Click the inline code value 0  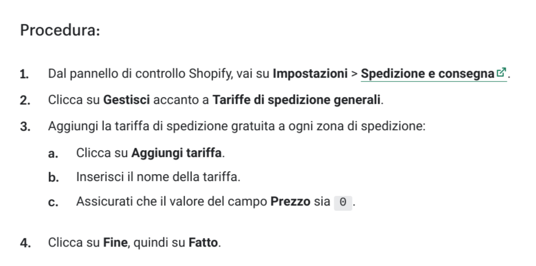pyautogui.click(x=343, y=203)
